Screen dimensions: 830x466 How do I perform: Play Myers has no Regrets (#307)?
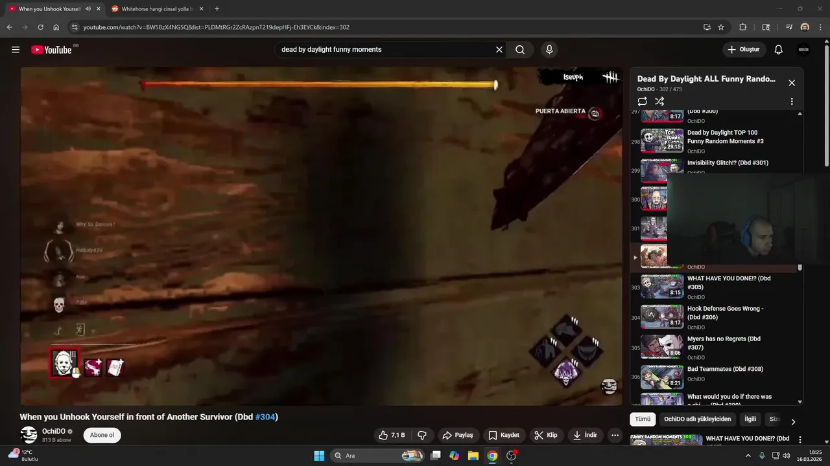[713, 348]
